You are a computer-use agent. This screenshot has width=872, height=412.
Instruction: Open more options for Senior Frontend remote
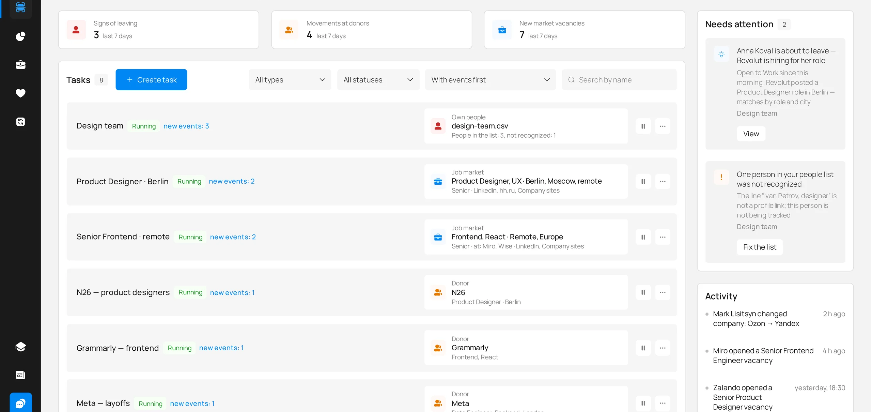663,237
